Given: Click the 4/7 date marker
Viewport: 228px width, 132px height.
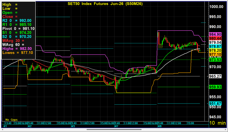Looking at the screenshot, I should click(116, 126).
